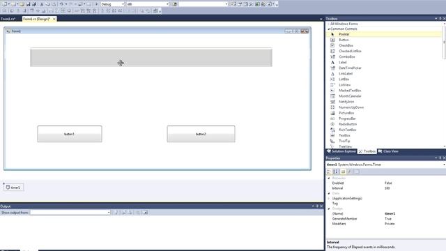The width and height of the screenshot is (446, 251).
Task: Click the Modifiers value Private
Action: click(x=390, y=224)
